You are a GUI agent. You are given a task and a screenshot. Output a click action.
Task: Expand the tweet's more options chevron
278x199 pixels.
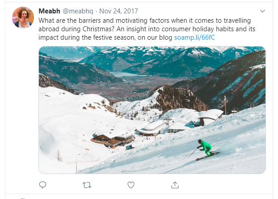coord(262,11)
